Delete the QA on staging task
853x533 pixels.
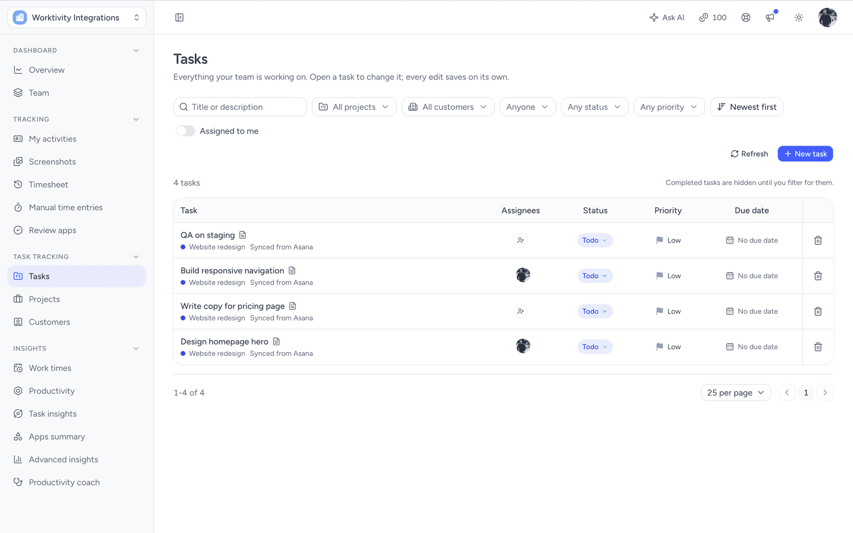(818, 240)
